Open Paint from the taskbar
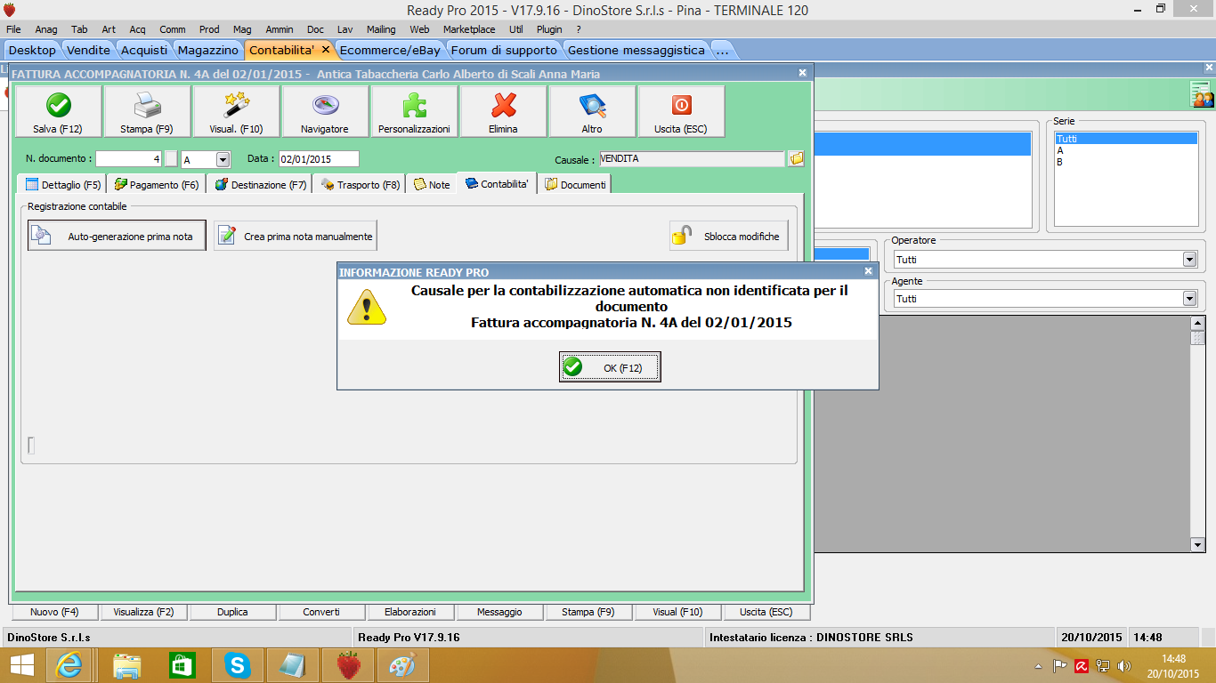The height and width of the screenshot is (683, 1216). click(403, 664)
